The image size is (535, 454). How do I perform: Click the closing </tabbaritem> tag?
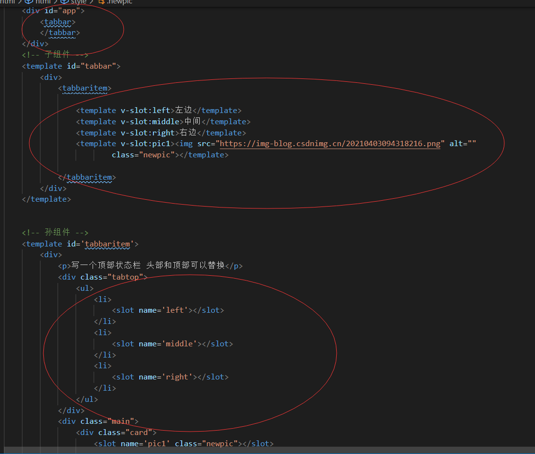click(87, 177)
